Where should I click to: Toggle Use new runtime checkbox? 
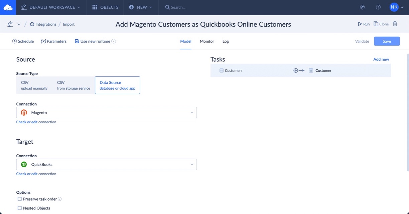77,41
